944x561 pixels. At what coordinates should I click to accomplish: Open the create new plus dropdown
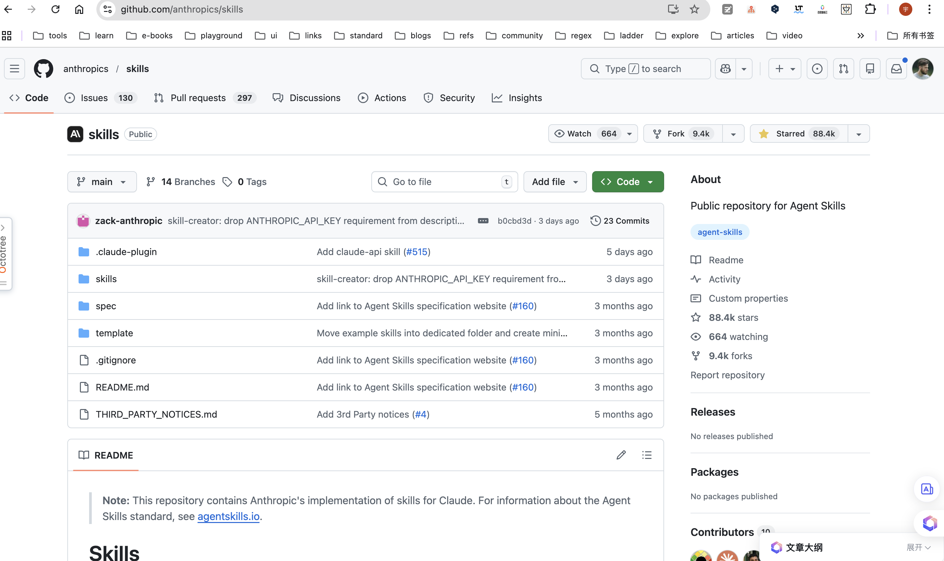[785, 69]
